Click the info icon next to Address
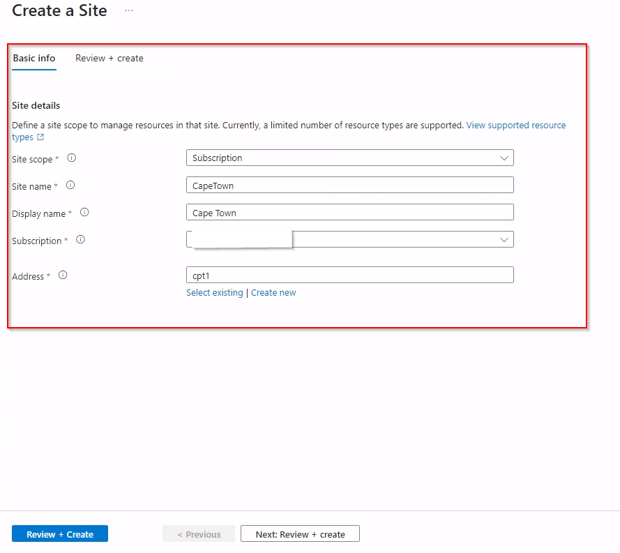Viewport: 620px width, 553px height. (63, 275)
